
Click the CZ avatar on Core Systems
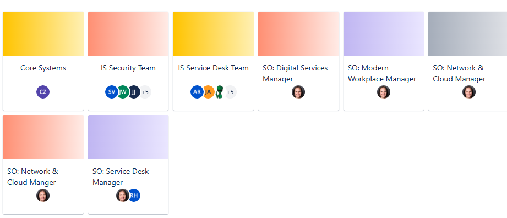point(43,92)
